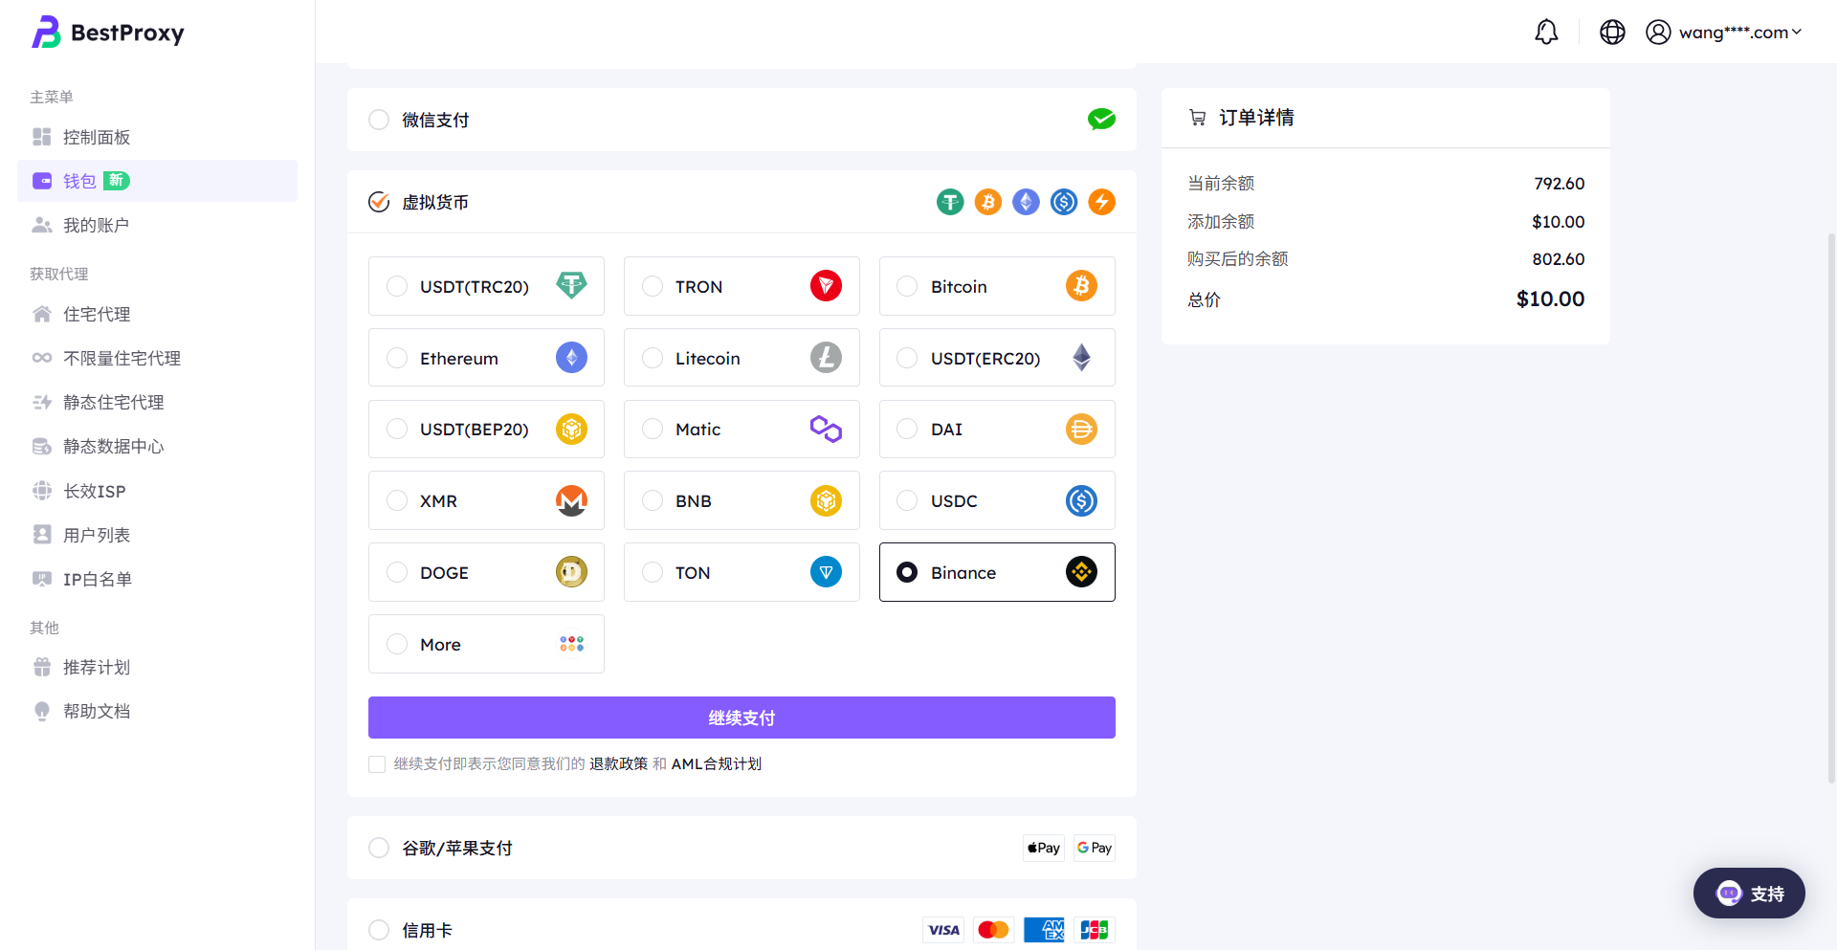This screenshot has width=1837, height=950.
Task: Click the orange Bitcoin icon in Bitcoin card
Action: point(1081,286)
